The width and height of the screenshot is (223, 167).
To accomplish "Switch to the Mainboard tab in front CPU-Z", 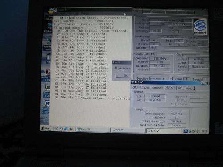I will [x=157, y=88].
